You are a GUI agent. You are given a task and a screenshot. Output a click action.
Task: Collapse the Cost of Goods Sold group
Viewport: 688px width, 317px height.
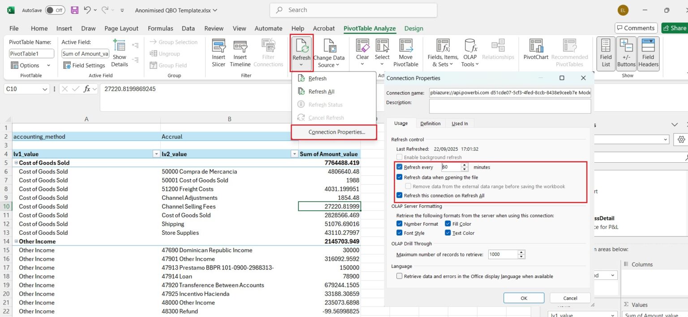(16, 163)
